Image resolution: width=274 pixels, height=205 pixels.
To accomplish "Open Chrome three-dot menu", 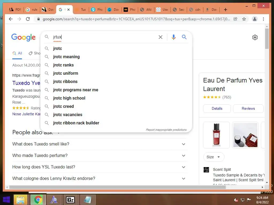I will pyautogui.click(x=263, y=19).
